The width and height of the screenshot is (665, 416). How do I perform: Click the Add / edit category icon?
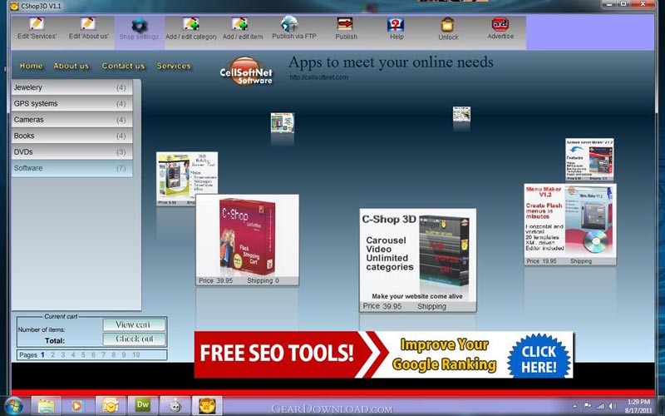(191, 24)
